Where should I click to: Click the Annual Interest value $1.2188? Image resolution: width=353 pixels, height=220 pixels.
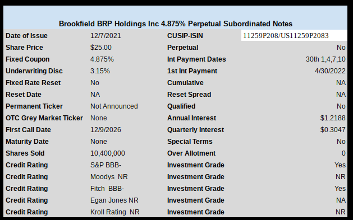tap(333, 118)
